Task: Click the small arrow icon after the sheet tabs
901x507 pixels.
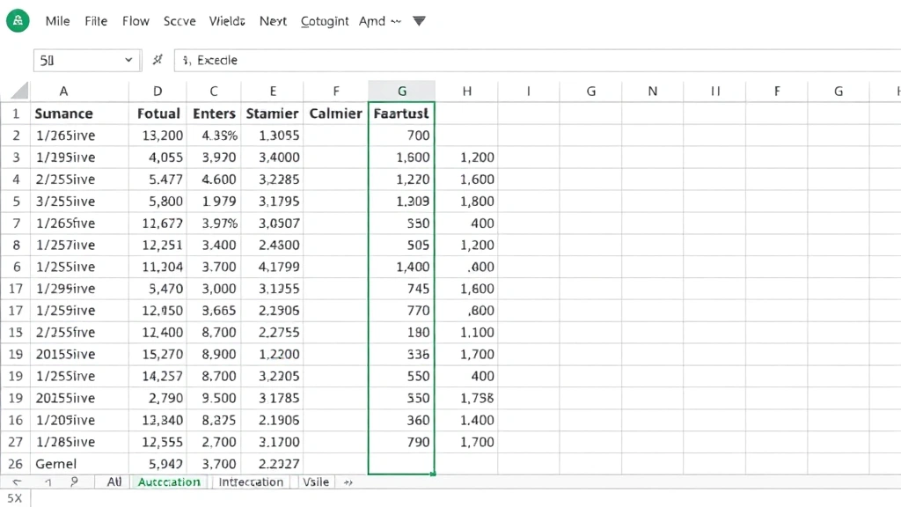Action: point(347,482)
